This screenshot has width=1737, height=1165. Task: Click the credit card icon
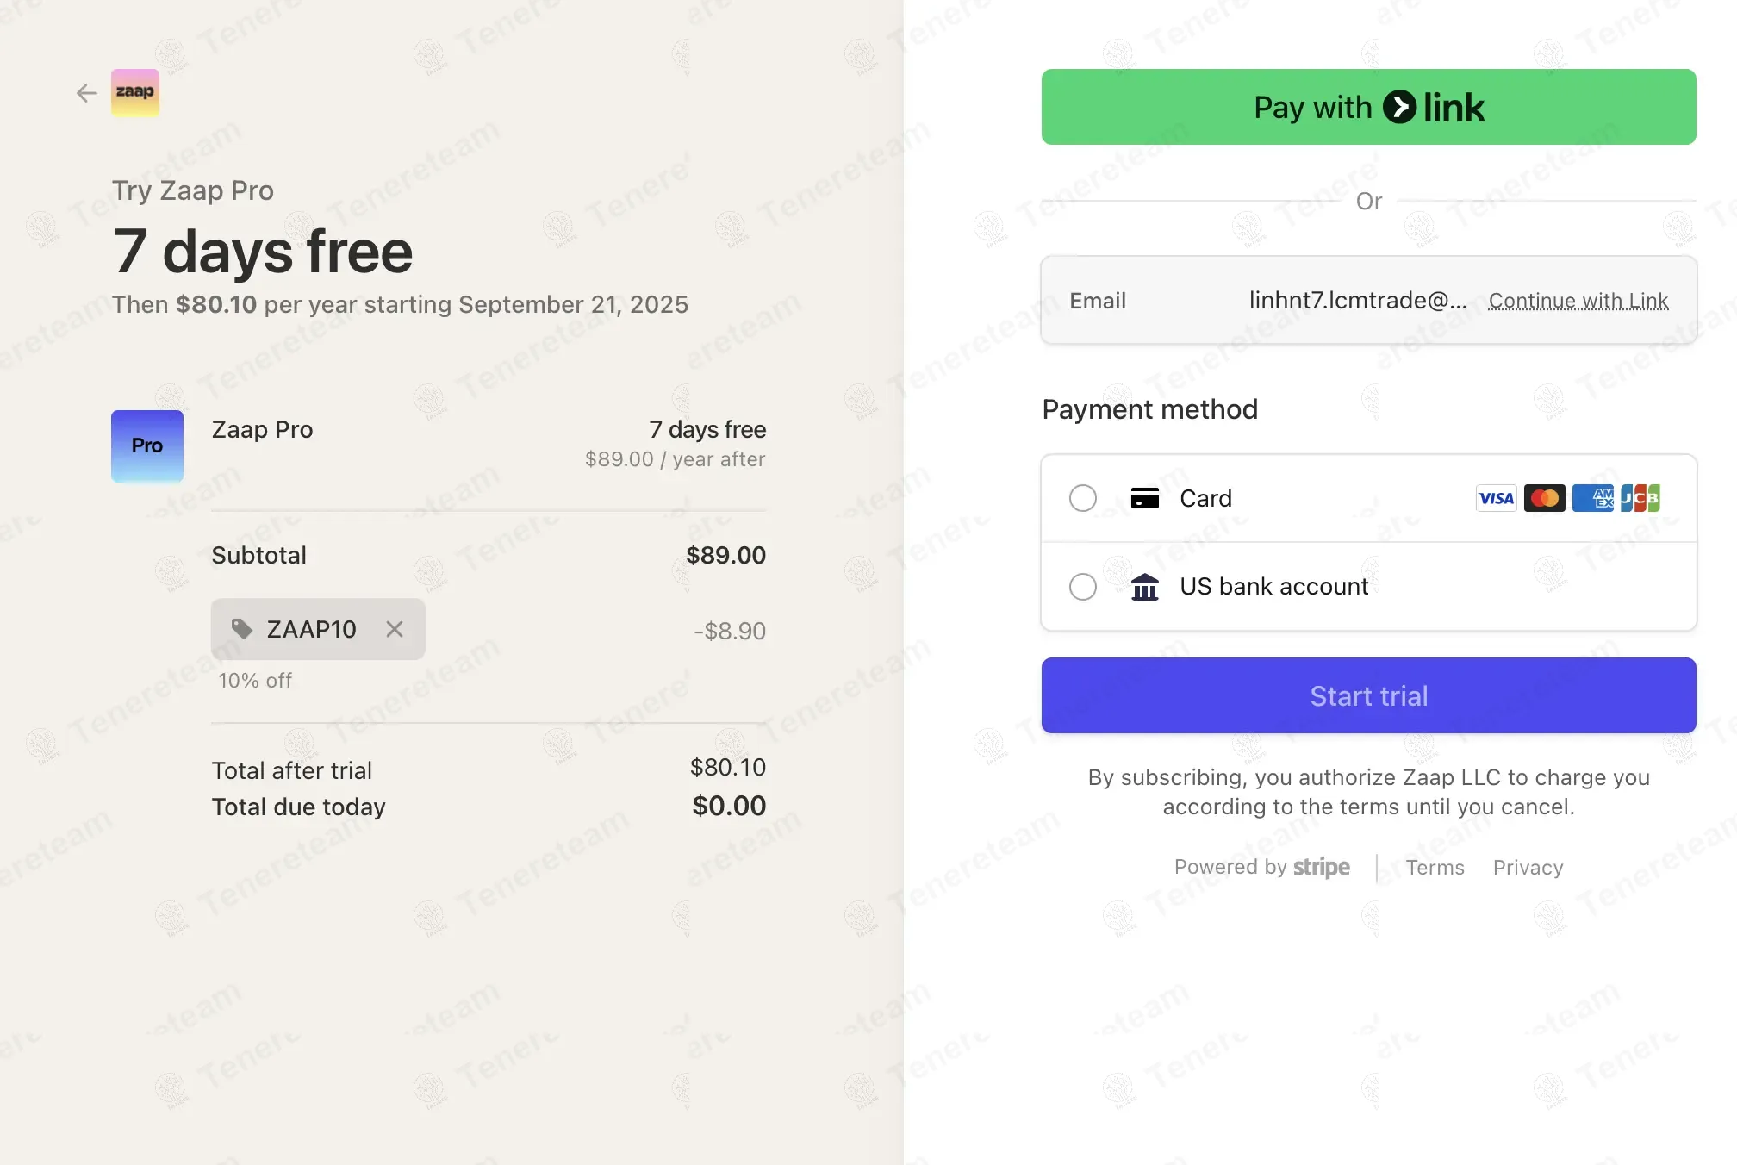coord(1144,498)
